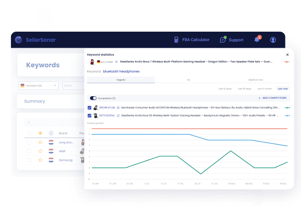Toggle the Competitors switch off
Screen dimensions: 301x214
(x=93, y=98)
